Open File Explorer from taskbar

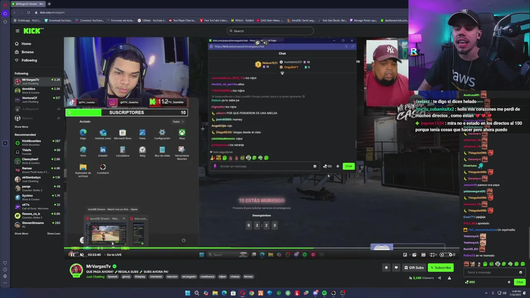[x=215, y=293]
